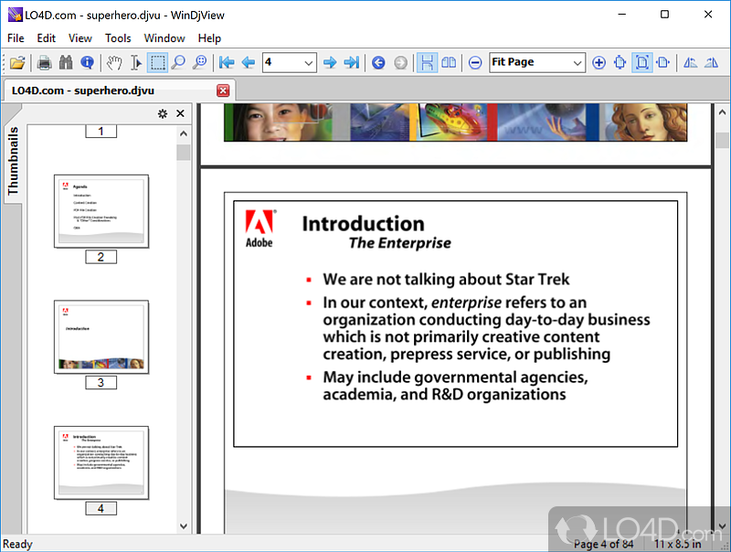This screenshot has height=552, width=731.
Task: Click the Zoom Out minus icon
Action: click(475, 62)
